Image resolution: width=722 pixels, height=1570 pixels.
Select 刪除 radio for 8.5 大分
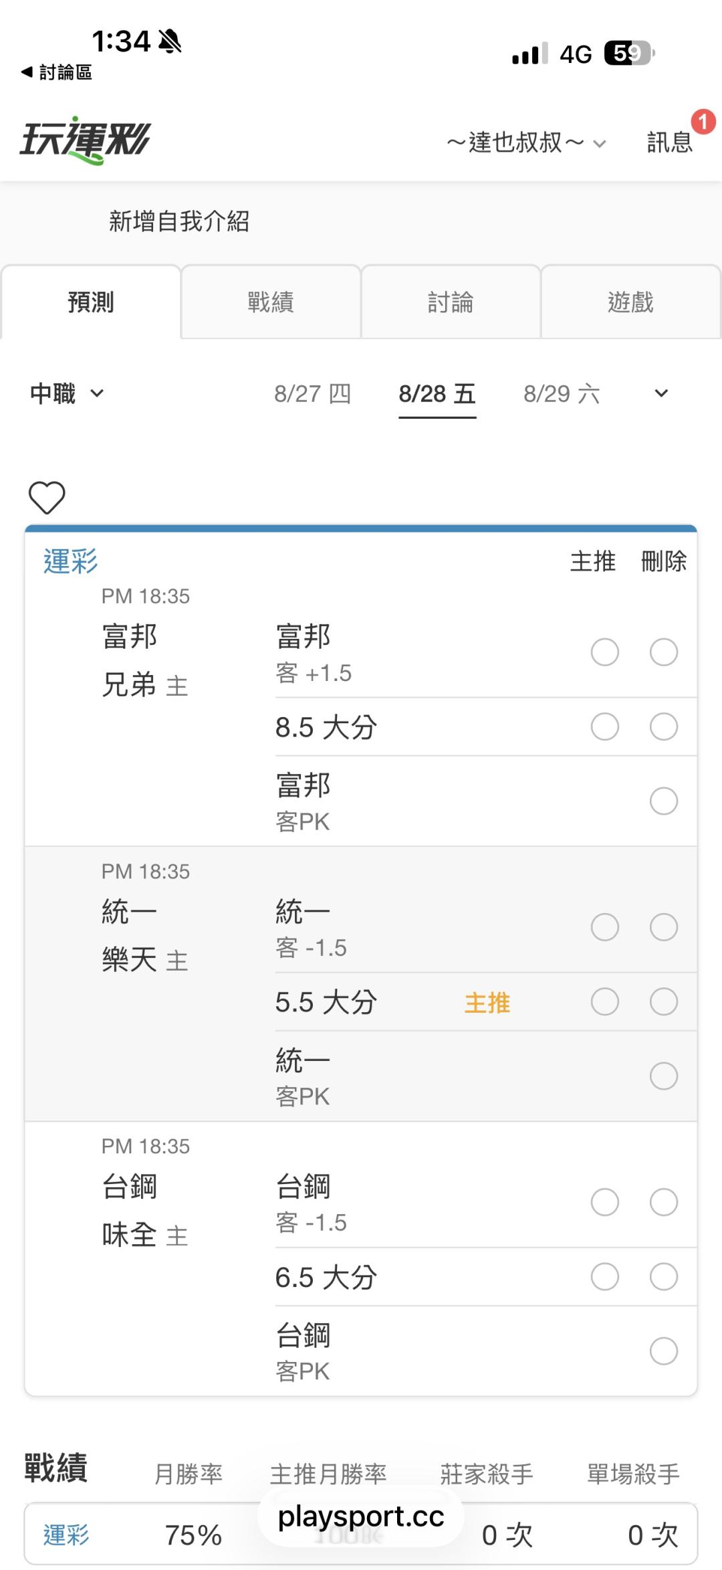coord(664,726)
